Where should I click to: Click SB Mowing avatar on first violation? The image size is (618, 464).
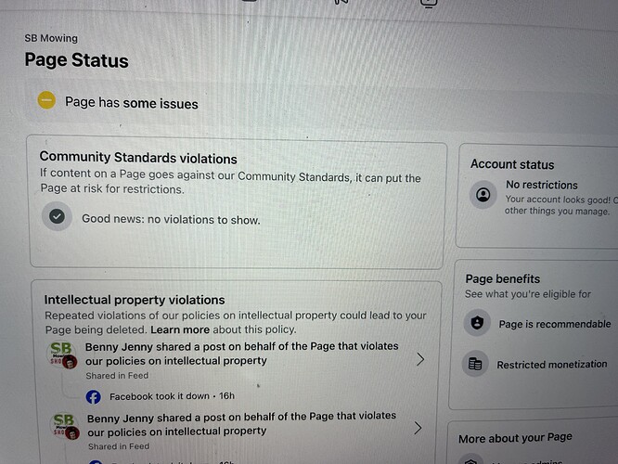coord(62,354)
